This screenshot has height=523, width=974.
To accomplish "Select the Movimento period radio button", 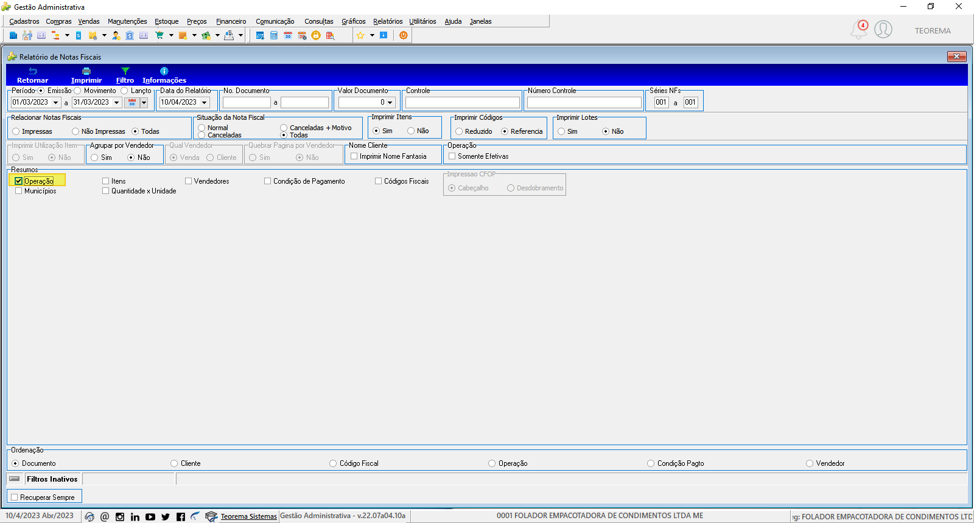I will point(77,91).
